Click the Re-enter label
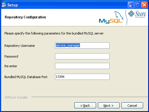This screenshot has height=112, width=149. [x=11, y=66]
